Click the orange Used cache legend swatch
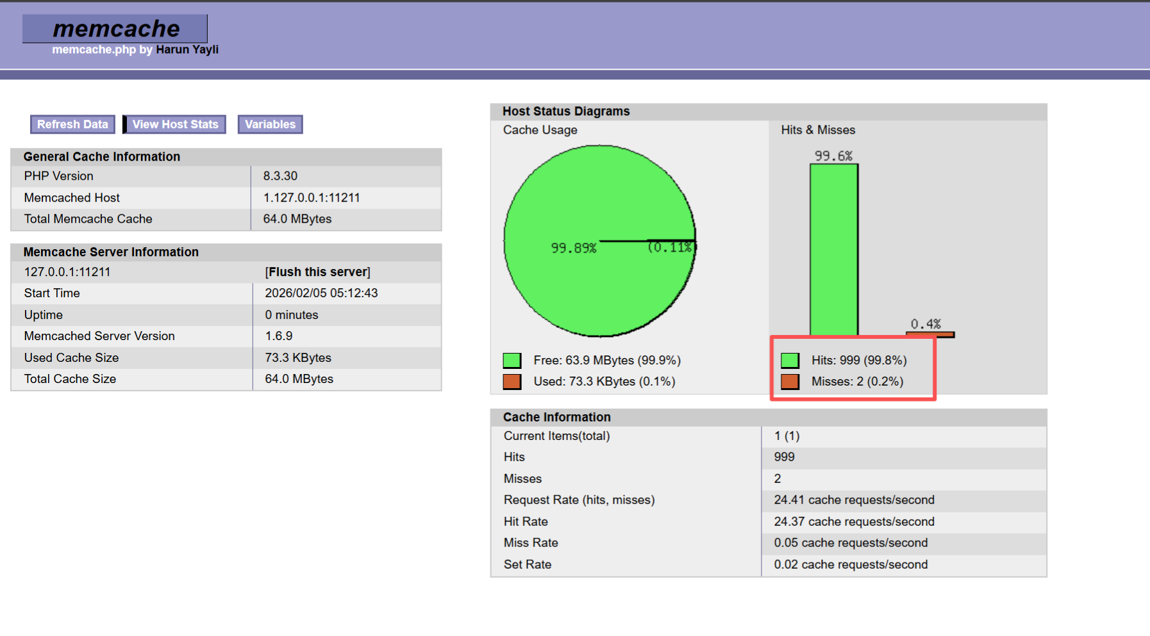1150x636 pixels. pos(512,382)
